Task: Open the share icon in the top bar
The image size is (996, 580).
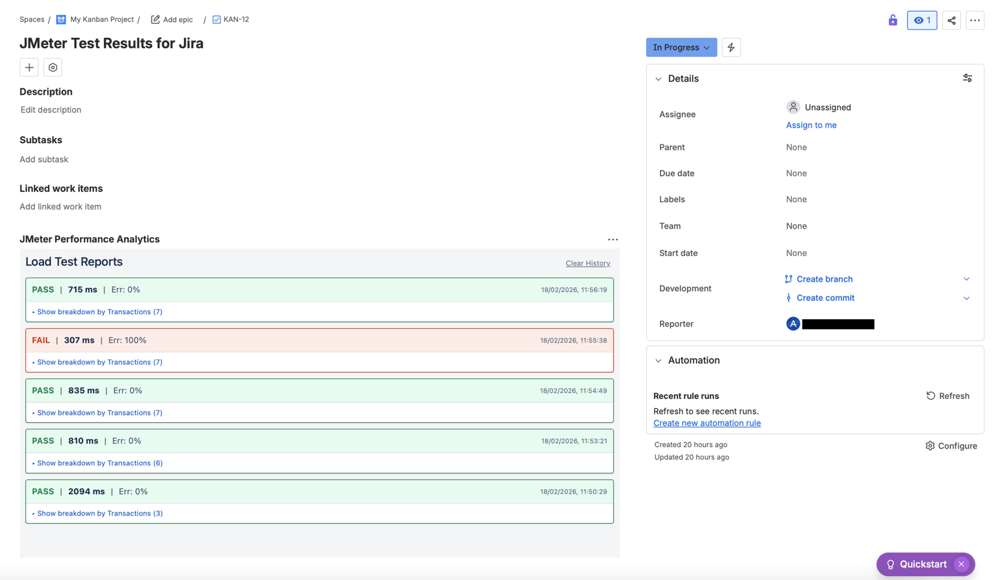Action: point(951,20)
